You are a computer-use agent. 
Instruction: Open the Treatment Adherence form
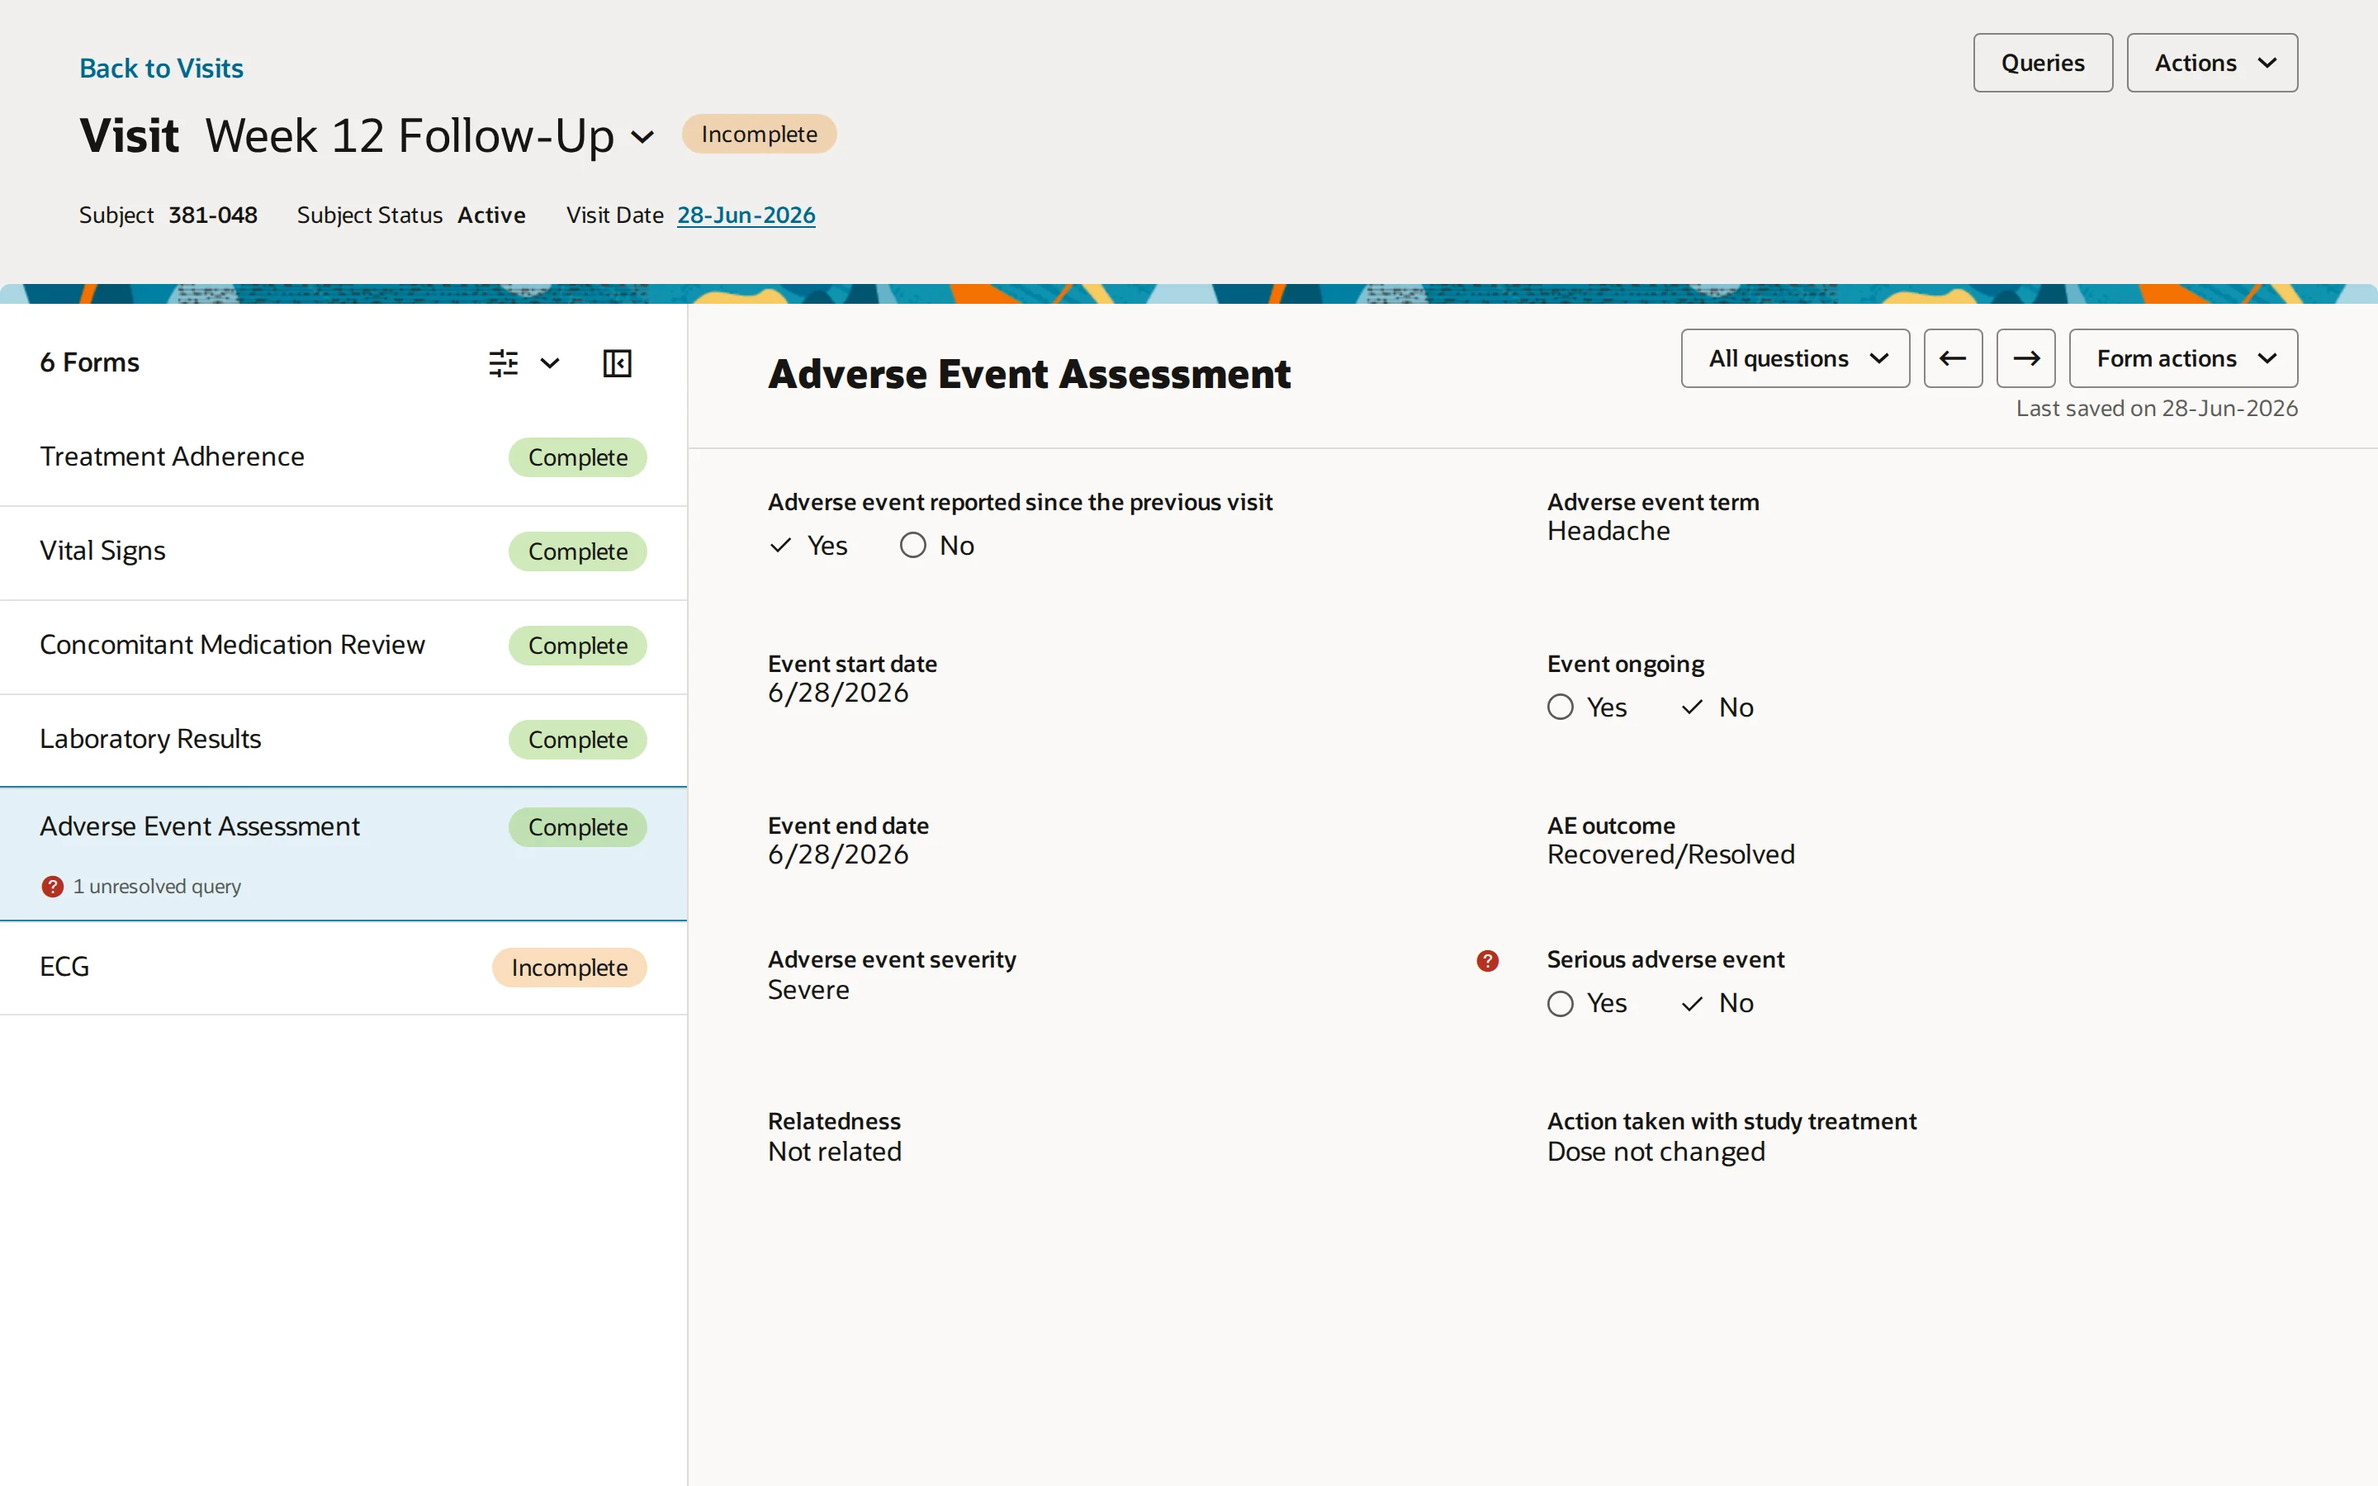click(343, 457)
